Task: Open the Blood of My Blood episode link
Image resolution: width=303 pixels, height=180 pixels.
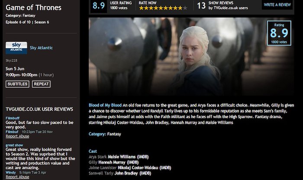Action: tap(105, 105)
